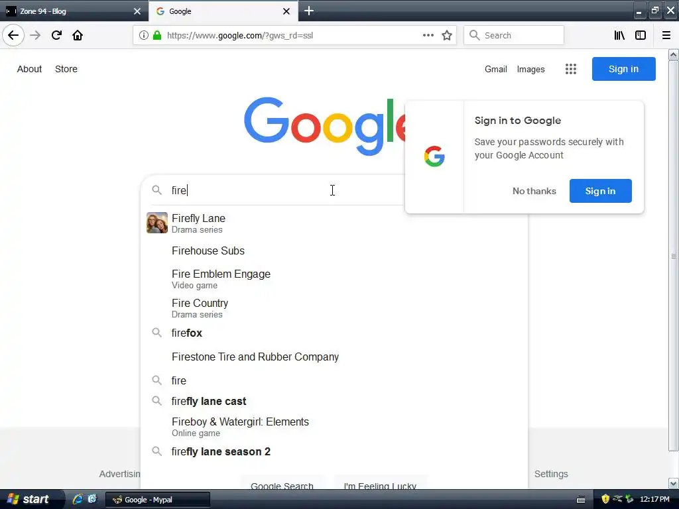Screen dimensions: 679x509
Task: Dismiss popup with No thanks
Action: pyautogui.click(x=534, y=191)
